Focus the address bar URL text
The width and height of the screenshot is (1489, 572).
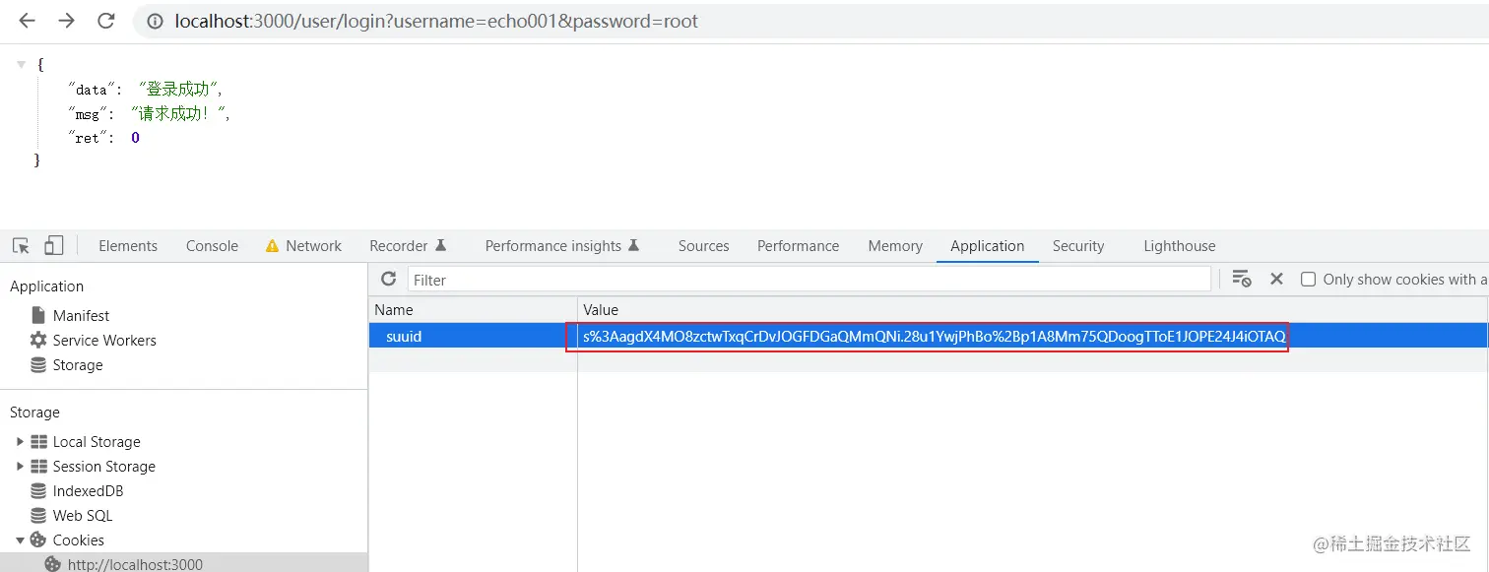point(436,21)
